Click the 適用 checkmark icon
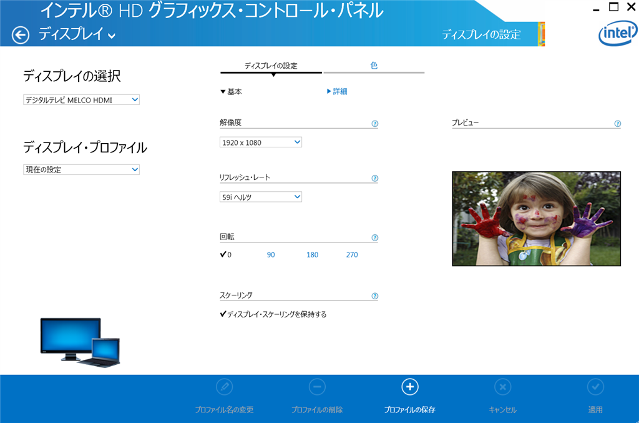The image size is (639, 423). click(595, 387)
